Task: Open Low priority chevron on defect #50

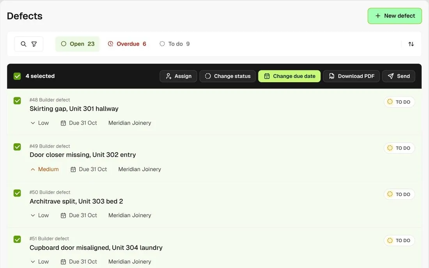Action: click(x=33, y=215)
